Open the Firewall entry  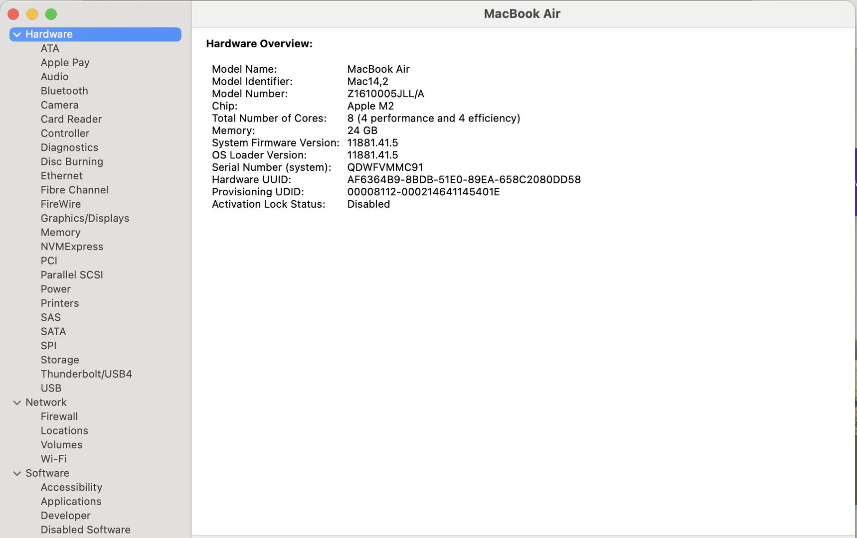point(59,416)
